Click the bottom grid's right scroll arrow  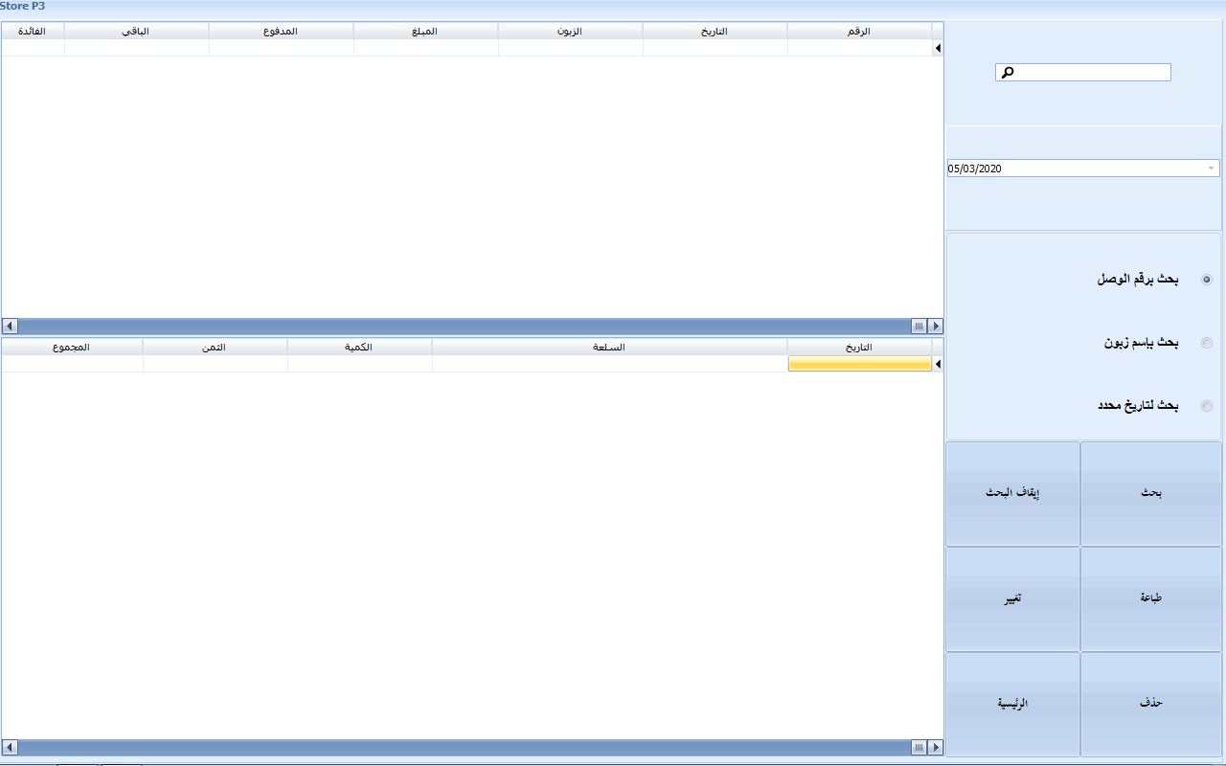[936, 747]
